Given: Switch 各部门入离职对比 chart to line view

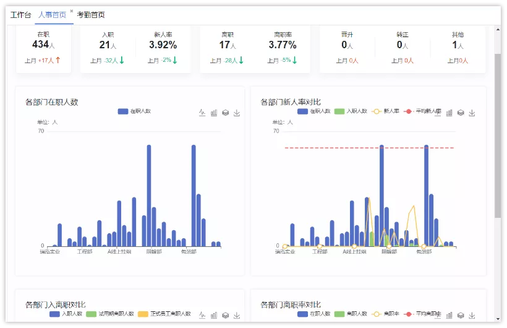Looking at the screenshot, I should pos(202,315).
